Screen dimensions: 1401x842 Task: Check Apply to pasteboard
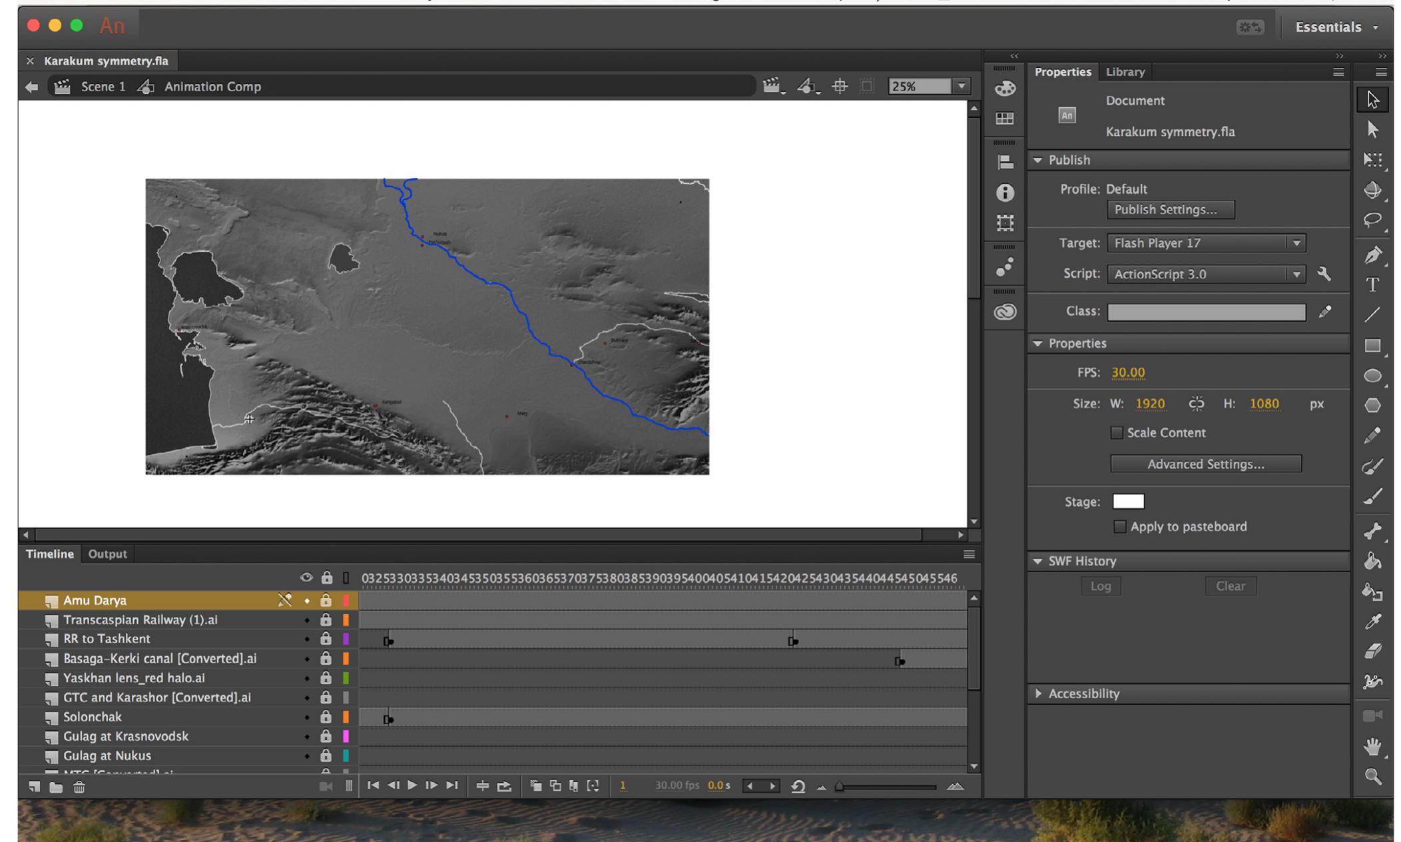point(1120,526)
